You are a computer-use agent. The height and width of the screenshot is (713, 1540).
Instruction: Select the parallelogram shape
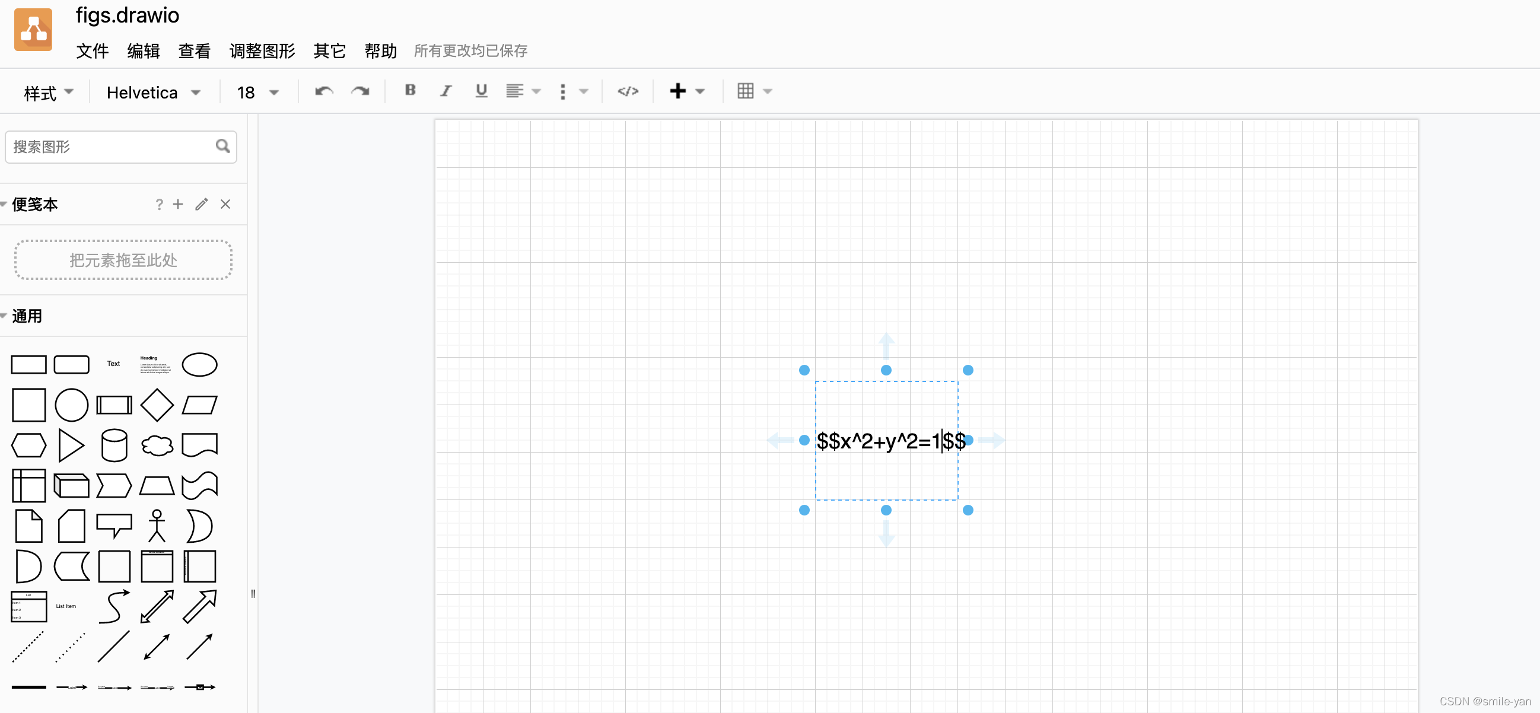click(x=199, y=405)
